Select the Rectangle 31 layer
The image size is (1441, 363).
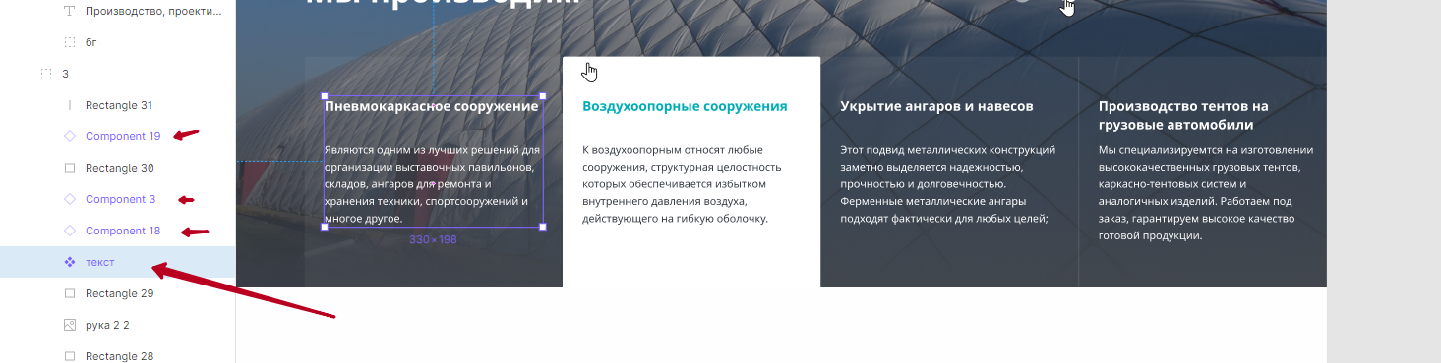pos(118,105)
